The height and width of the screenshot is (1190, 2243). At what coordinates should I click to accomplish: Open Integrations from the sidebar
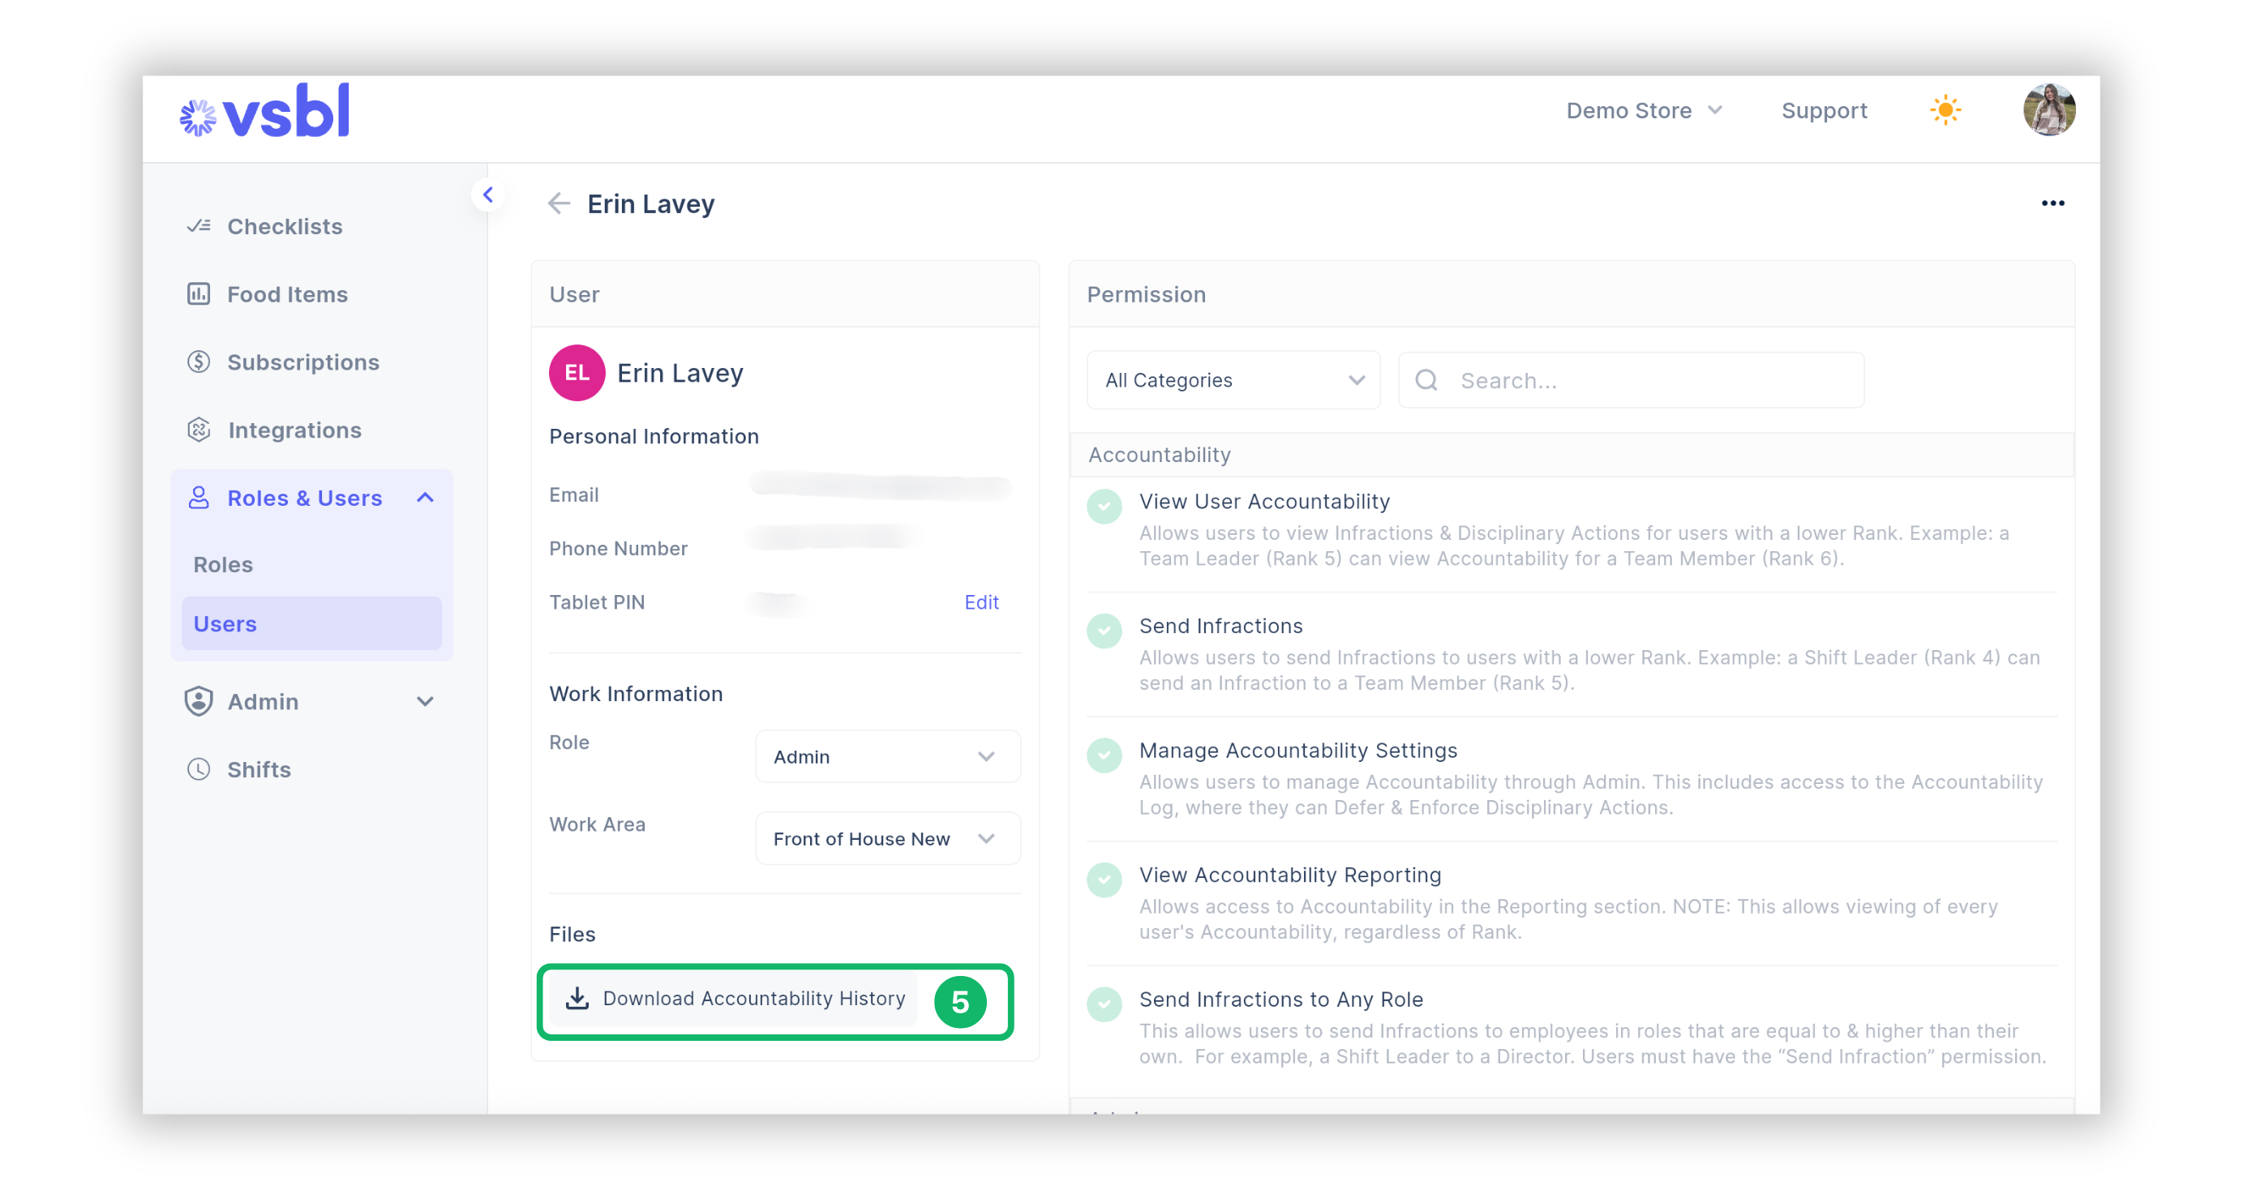click(294, 430)
